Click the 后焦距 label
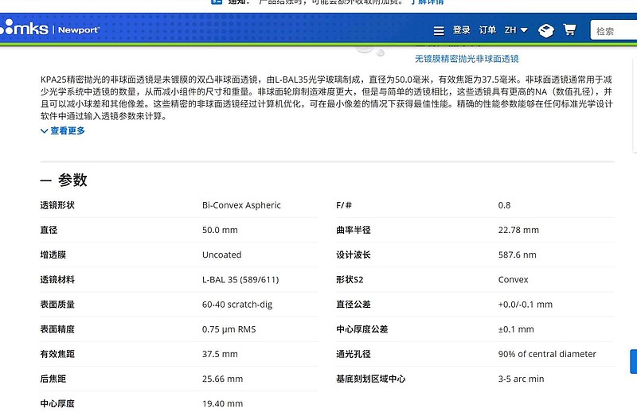 point(53,379)
